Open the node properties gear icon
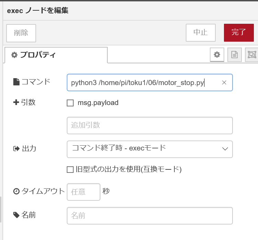Screen dimensions: 258x240 point(217,55)
